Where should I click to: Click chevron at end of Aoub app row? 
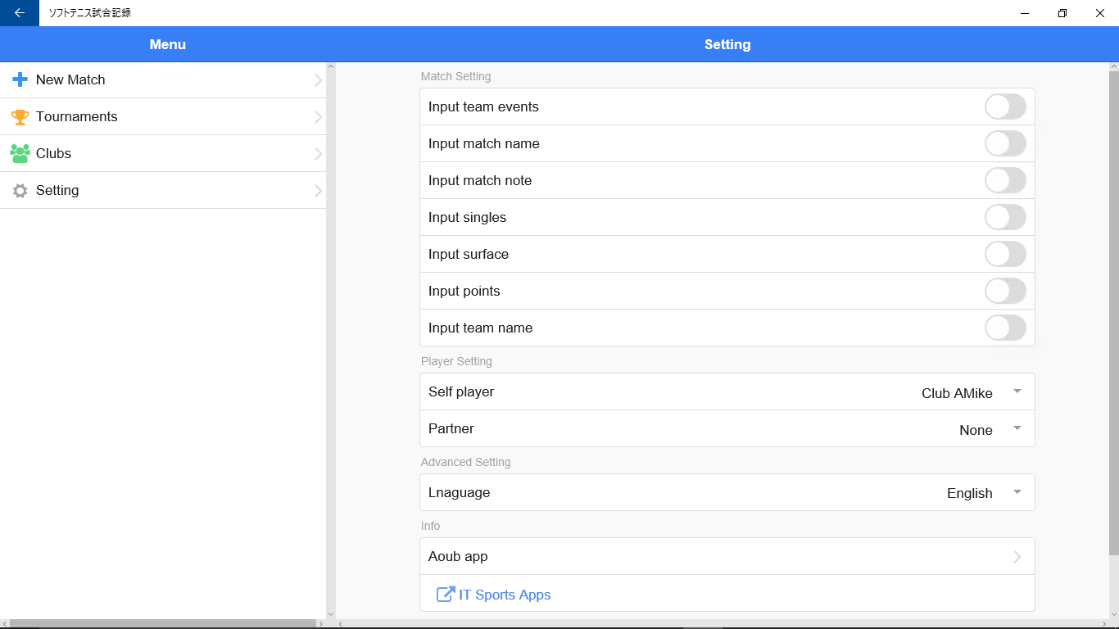click(1017, 557)
